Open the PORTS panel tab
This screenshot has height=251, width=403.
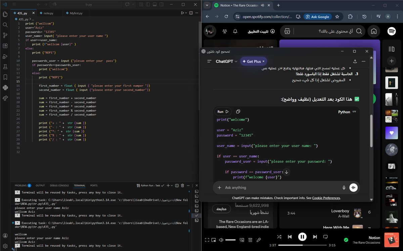(94, 185)
